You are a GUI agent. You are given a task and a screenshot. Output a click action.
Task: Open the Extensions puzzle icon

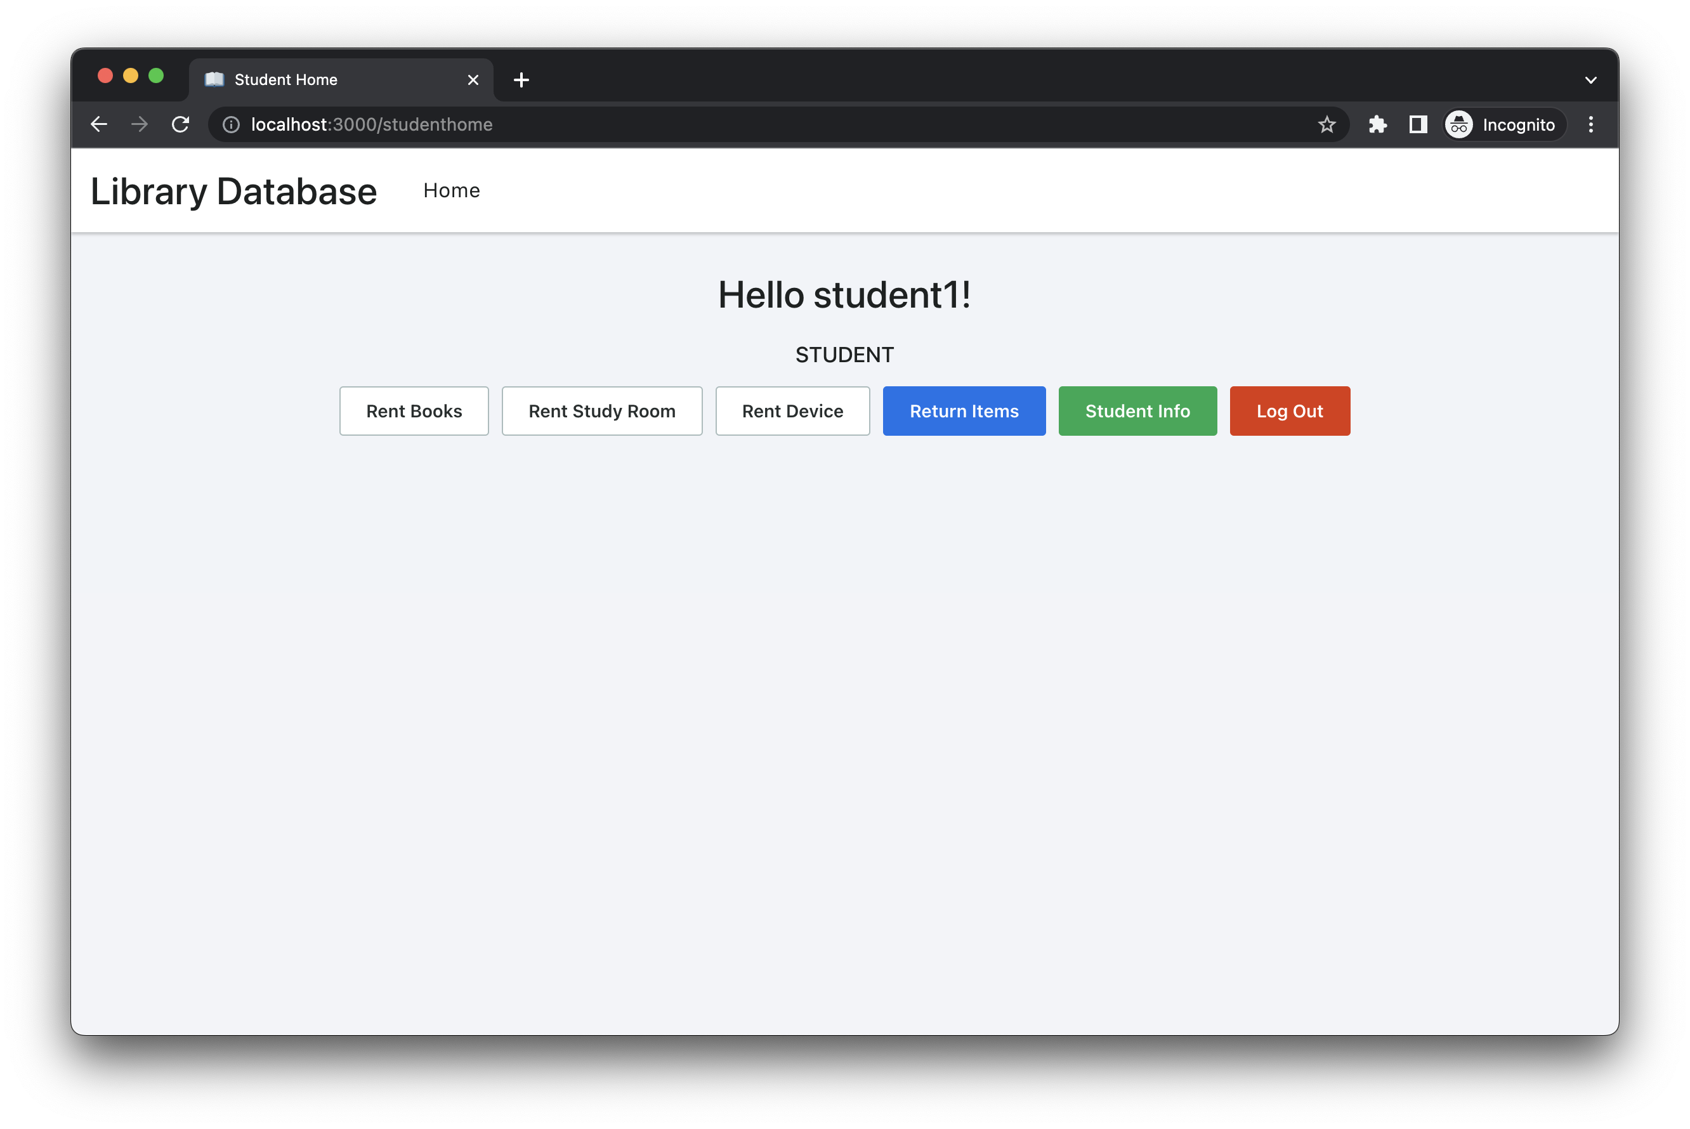(1377, 124)
